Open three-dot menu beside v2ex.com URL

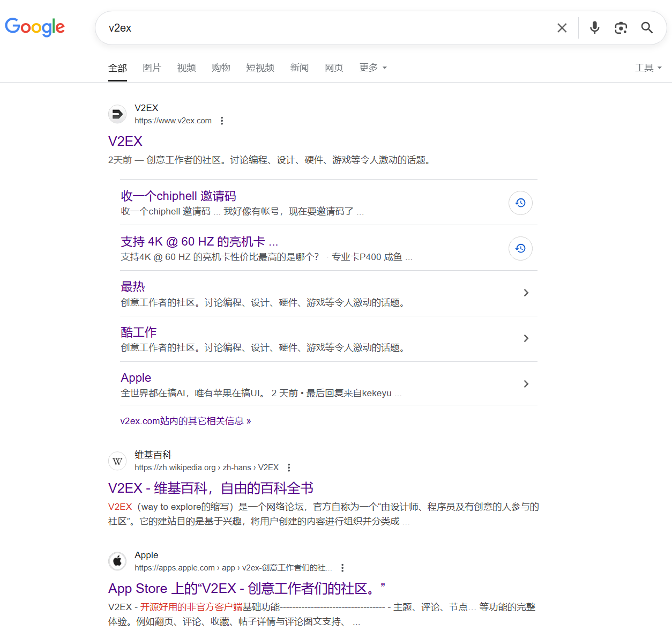[x=222, y=121]
